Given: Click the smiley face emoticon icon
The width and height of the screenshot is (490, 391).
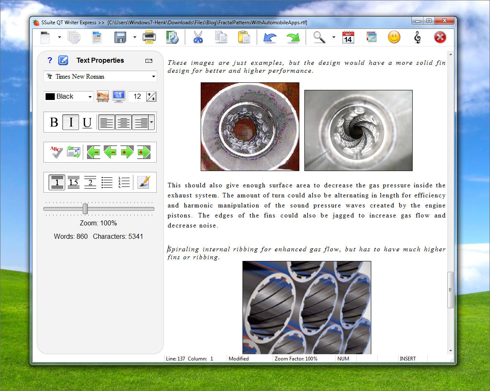Looking at the screenshot, I should point(394,38).
